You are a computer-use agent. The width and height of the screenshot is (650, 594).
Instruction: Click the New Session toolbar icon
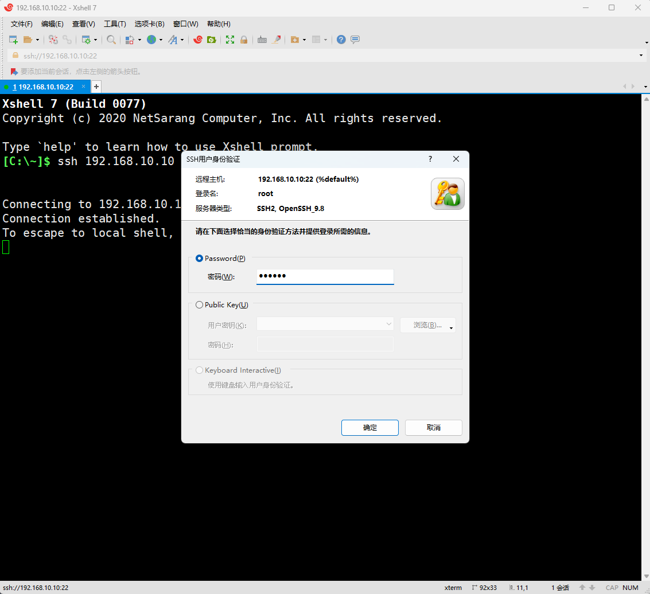coord(13,40)
